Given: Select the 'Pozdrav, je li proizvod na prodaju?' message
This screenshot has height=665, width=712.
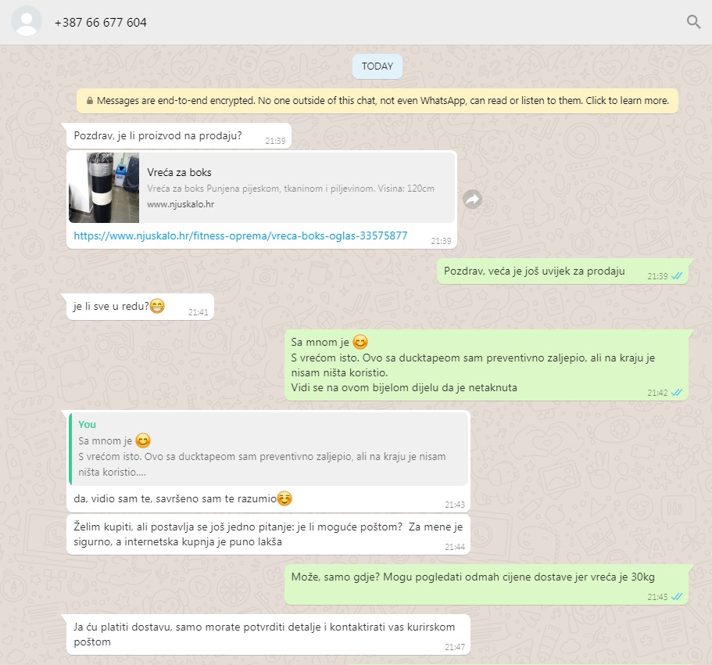Looking at the screenshot, I should click(x=179, y=136).
